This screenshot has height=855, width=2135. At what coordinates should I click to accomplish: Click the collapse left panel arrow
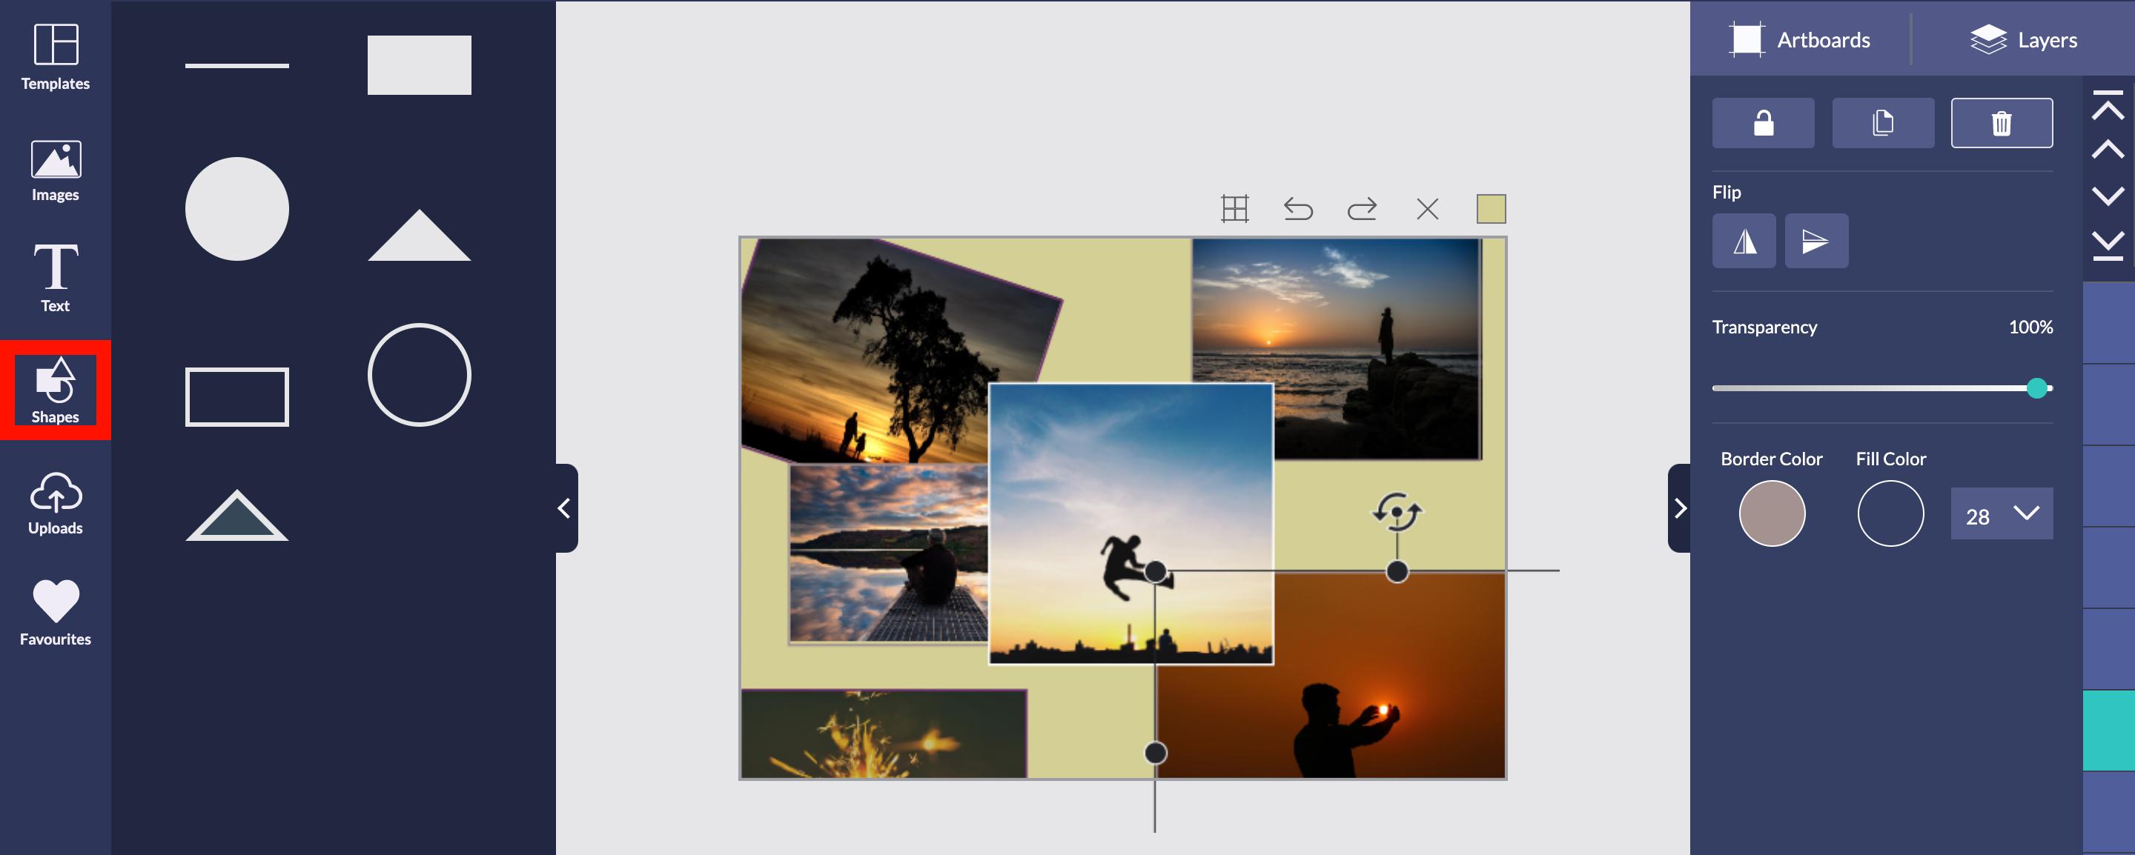(x=563, y=507)
